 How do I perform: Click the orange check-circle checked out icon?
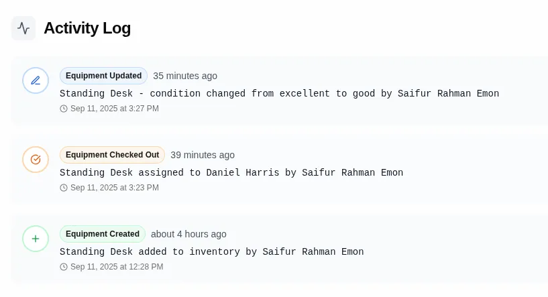tap(36, 160)
